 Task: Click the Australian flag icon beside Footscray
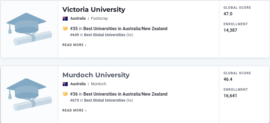(x=65, y=18)
